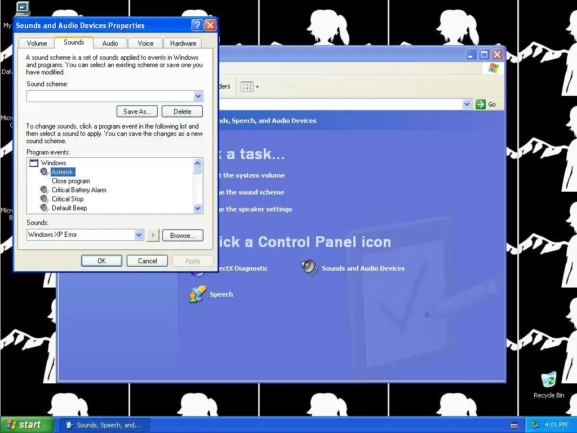Open the Sound scheme dropdown
Screen dimensions: 577x433
pyautogui.click(x=198, y=96)
